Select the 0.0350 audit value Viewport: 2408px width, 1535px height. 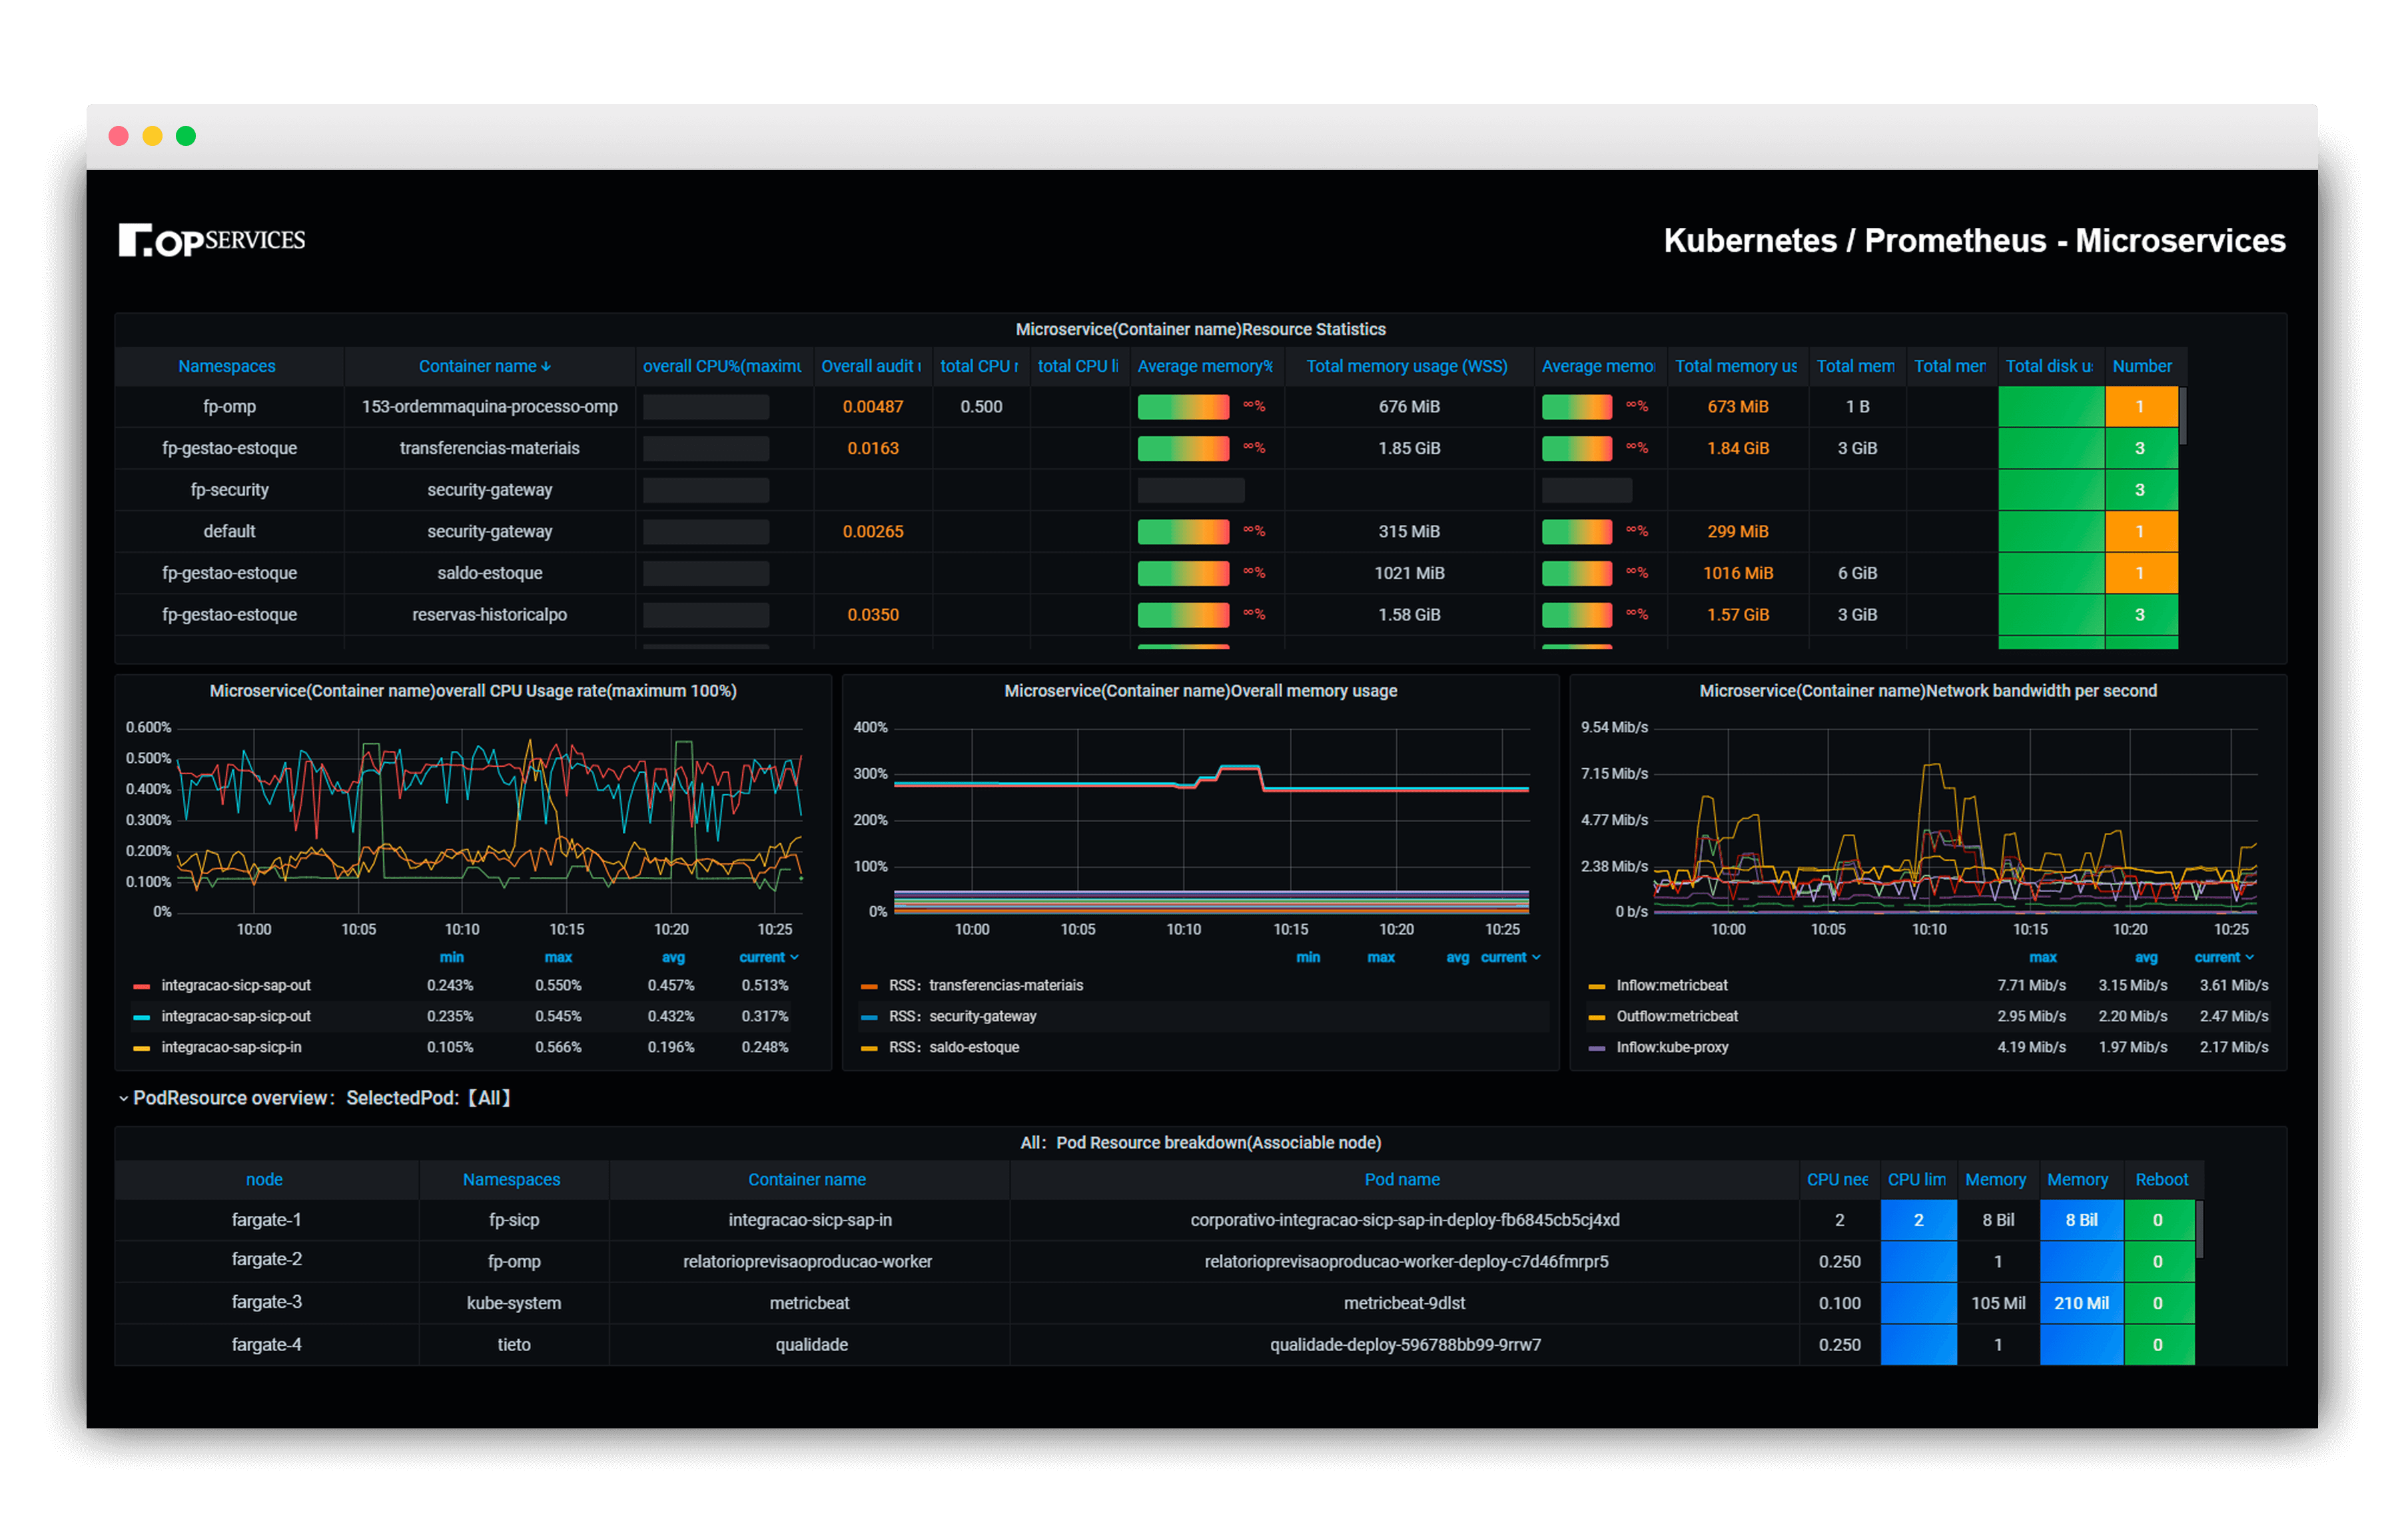(872, 615)
